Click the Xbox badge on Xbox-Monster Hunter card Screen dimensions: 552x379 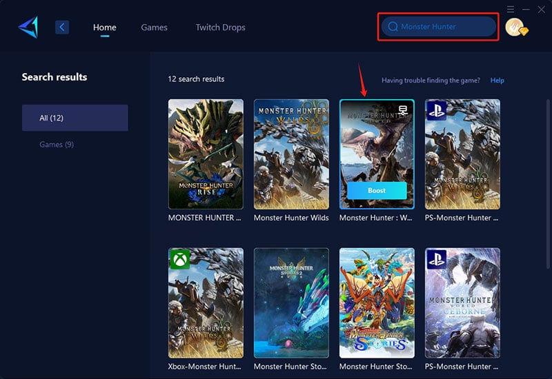(x=180, y=260)
